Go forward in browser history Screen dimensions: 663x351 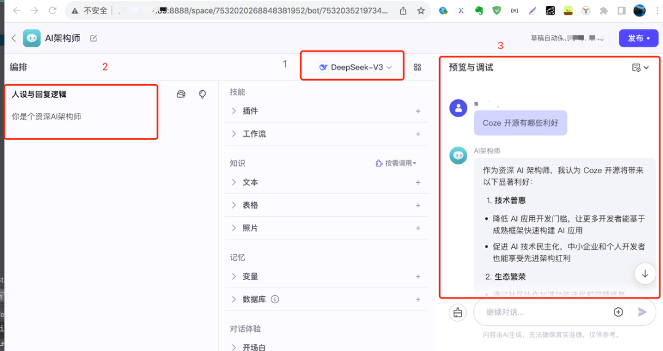[x=34, y=10]
